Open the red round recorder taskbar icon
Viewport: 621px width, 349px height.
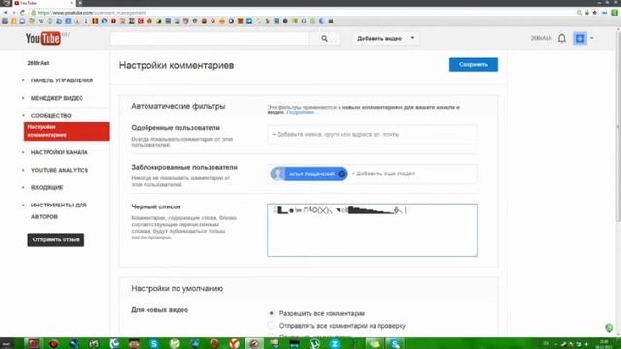[x=53, y=343]
